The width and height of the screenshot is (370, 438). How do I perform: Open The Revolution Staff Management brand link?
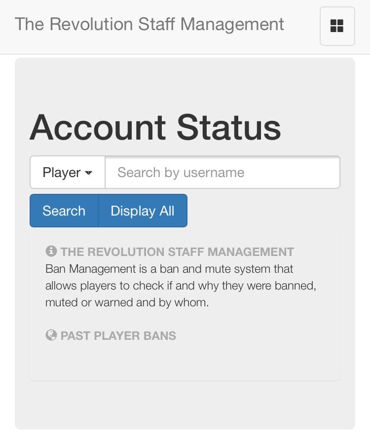(x=149, y=24)
